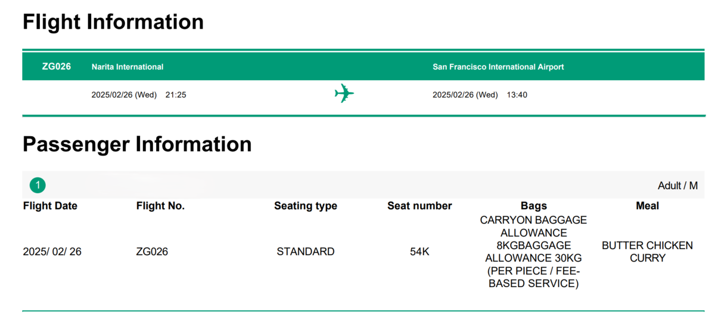Click Narita International departure airport
The height and width of the screenshot is (324, 715).
click(x=128, y=67)
